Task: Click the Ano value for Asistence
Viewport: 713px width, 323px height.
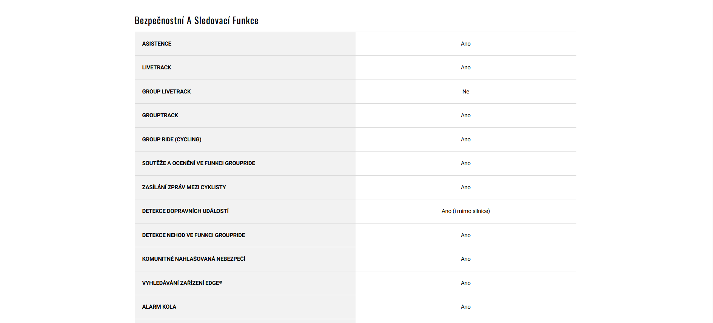Action: pos(466,44)
